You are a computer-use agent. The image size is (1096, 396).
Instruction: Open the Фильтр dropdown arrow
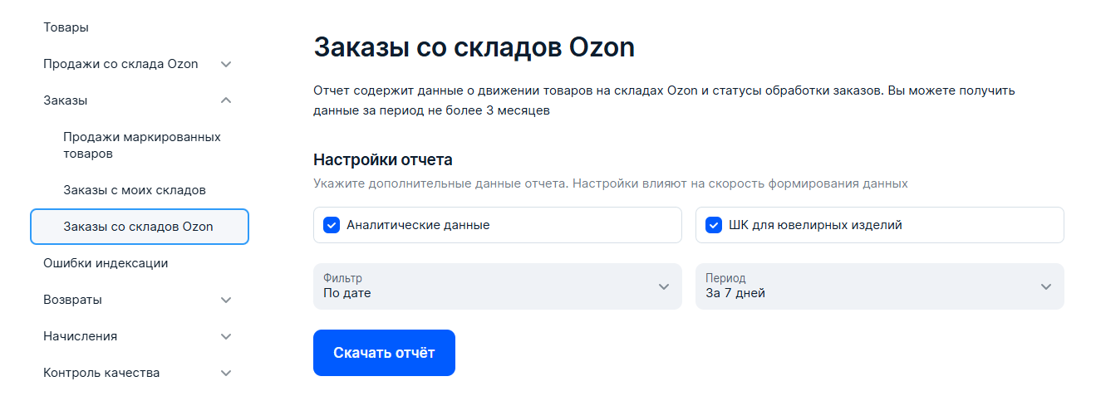[663, 286]
